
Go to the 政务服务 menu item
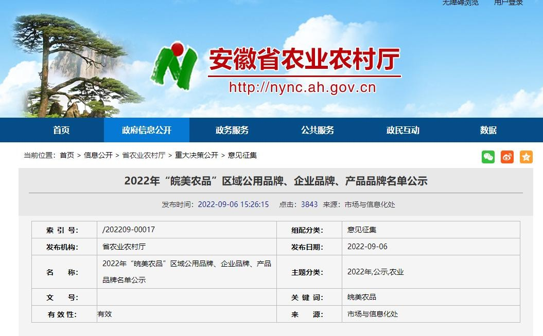point(232,130)
